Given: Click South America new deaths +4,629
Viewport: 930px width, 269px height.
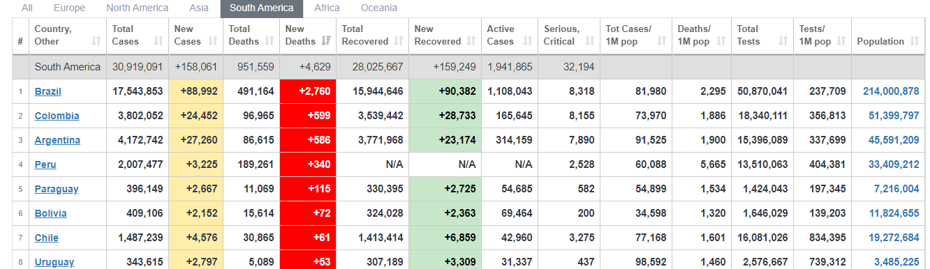Looking at the screenshot, I should (314, 67).
